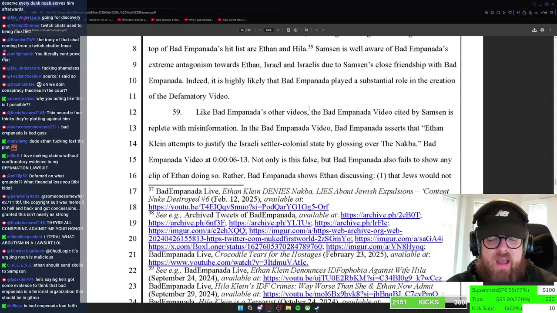
Task: Open Discord from the taskbar
Action: (x=260, y=308)
